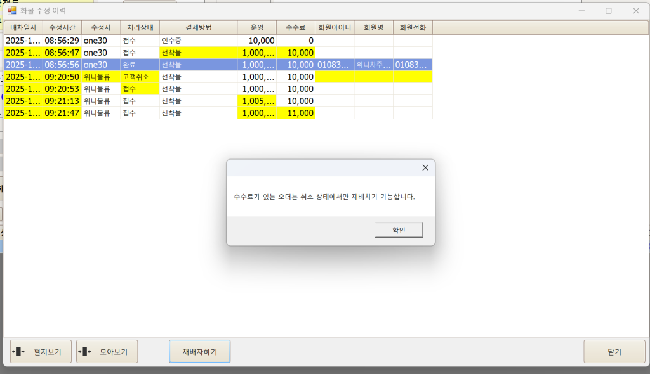Image resolution: width=650 pixels, height=374 pixels.
Task: Click the app icon in the title bar
Action: [12, 10]
